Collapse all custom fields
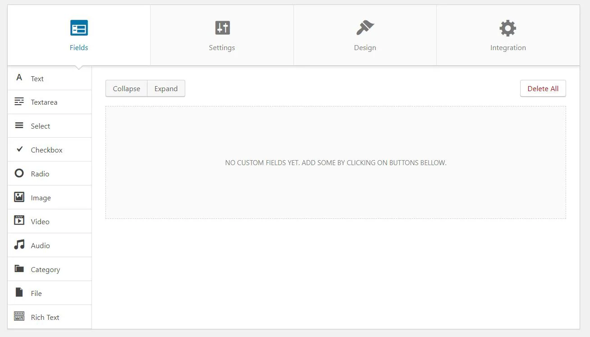 point(126,88)
